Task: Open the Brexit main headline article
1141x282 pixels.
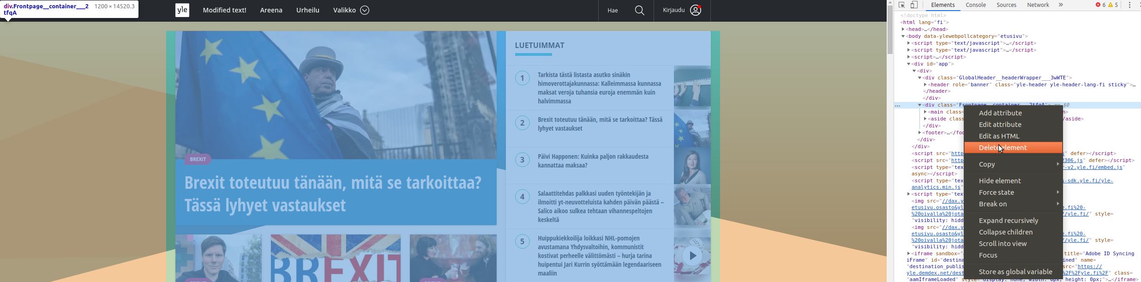Action: pyautogui.click(x=333, y=194)
